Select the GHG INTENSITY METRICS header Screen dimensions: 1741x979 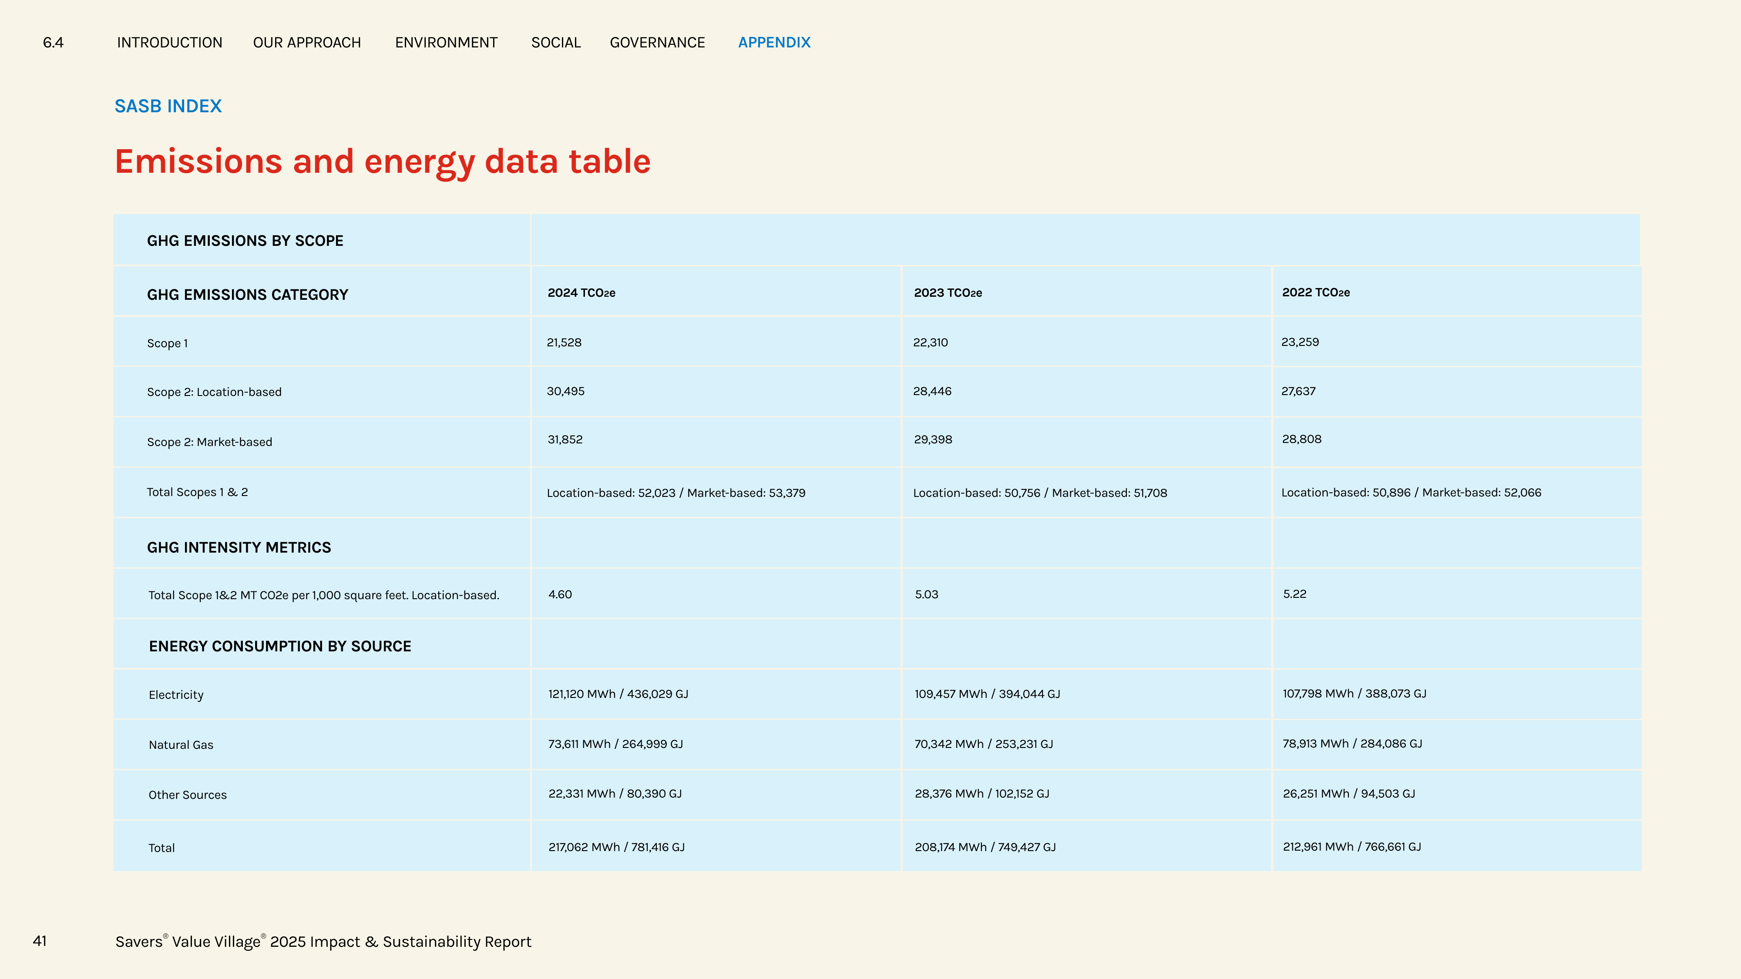pos(239,547)
